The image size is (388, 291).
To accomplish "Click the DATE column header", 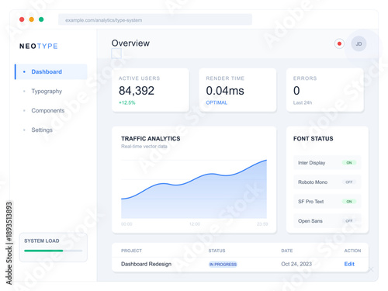I will (287, 251).
